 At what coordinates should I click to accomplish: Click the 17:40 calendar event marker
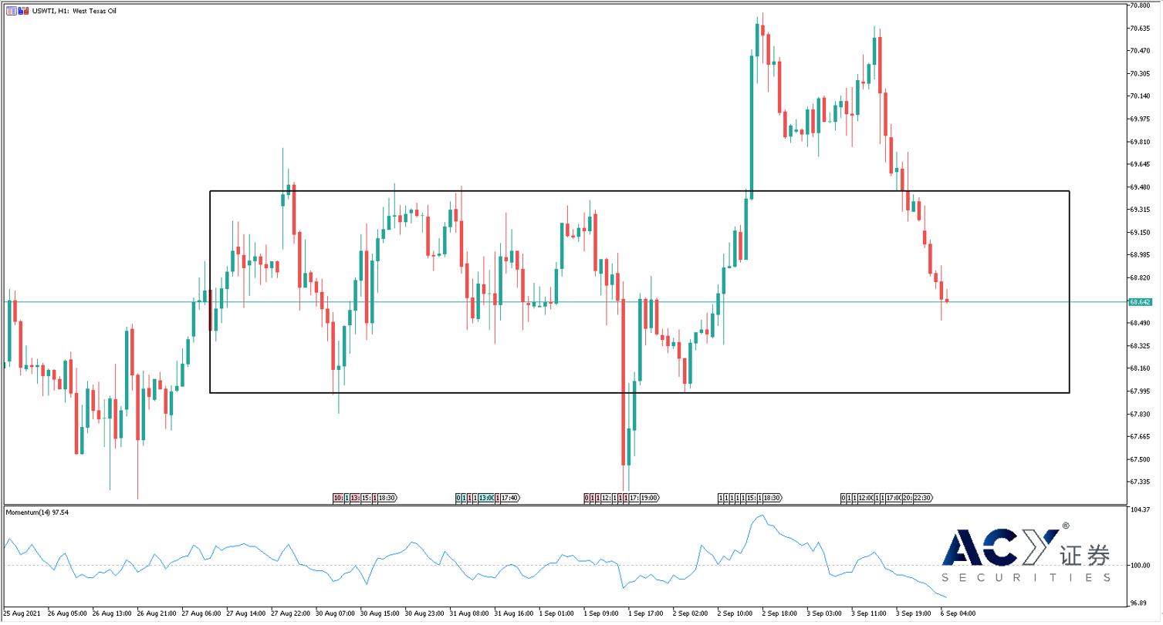click(x=510, y=498)
